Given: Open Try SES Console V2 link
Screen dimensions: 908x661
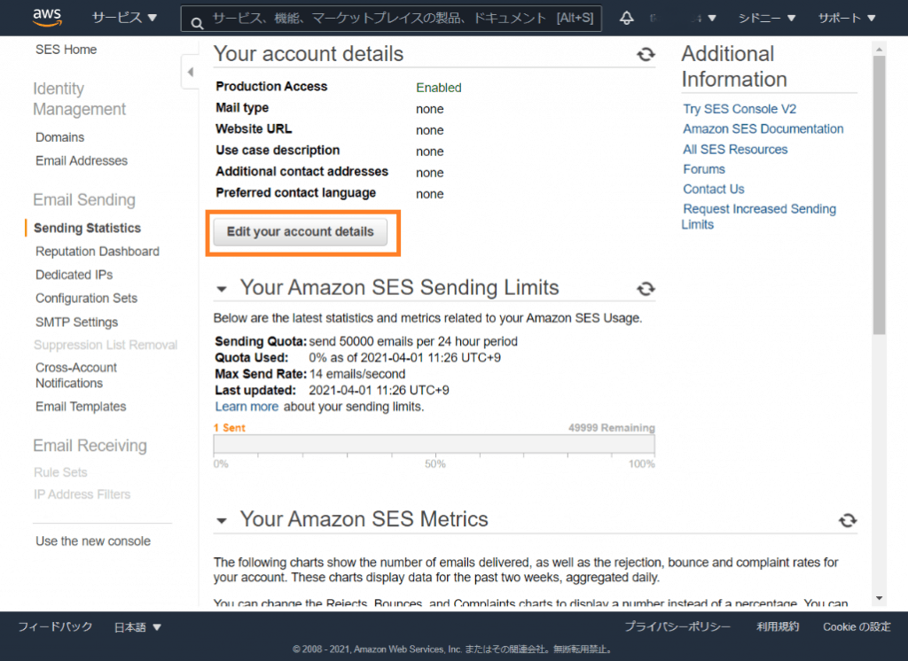Looking at the screenshot, I should pyautogui.click(x=740, y=109).
